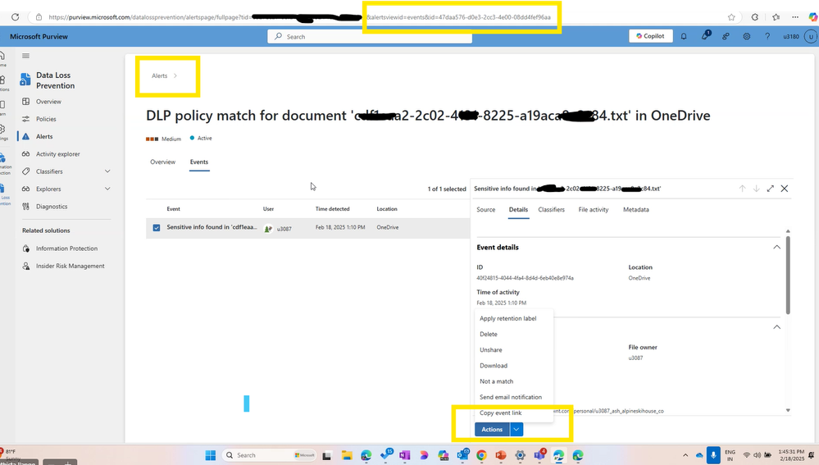Open the Windows Start menu
The height and width of the screenshot is (465, 819).
click(211, 455)
